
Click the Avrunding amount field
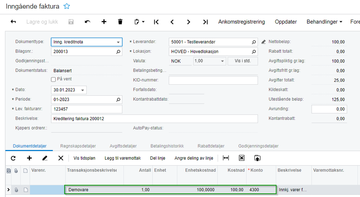(x=329, y=109)
